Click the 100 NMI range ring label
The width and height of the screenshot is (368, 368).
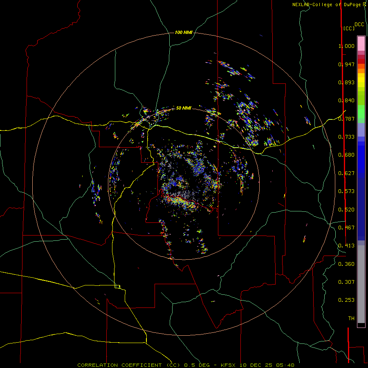tap(184, 32)
